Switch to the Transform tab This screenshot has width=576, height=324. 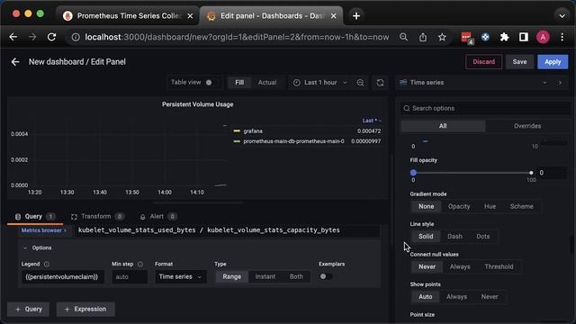[97, 216]
